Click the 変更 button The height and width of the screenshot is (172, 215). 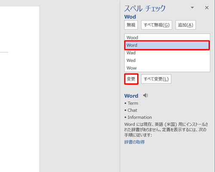click(131, 79)
